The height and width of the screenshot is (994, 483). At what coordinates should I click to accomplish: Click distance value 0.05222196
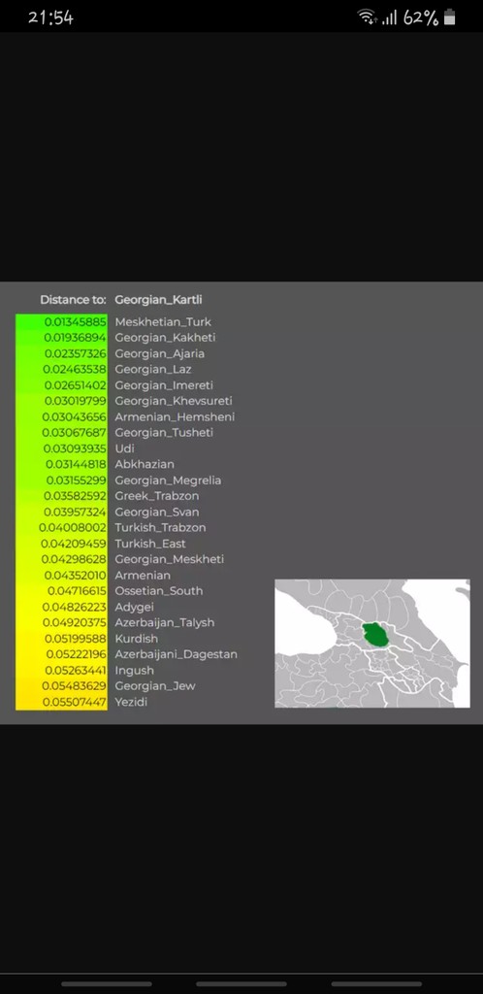coord(76,655)
